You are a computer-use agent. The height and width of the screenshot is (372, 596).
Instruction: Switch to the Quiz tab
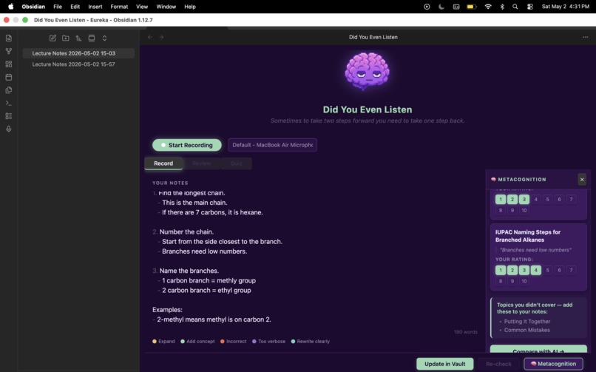click(236, 163)
